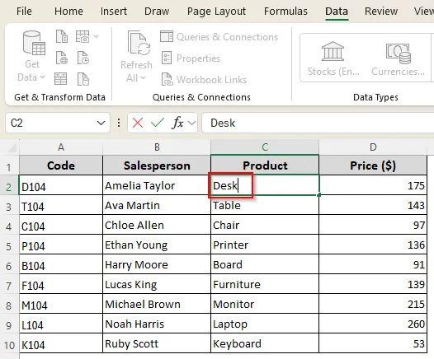
Task: Open the Name Box dropdown
Action: [101, 123]
